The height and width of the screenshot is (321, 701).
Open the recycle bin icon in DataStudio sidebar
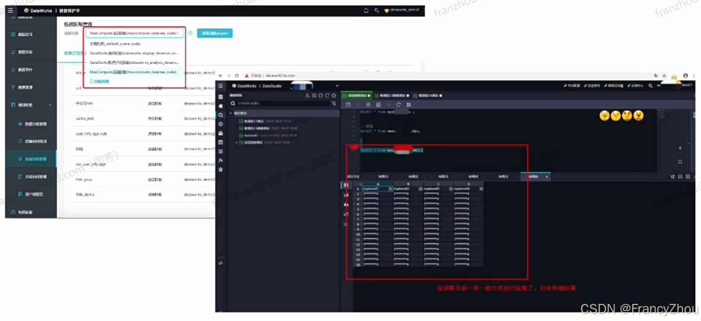[221, 170]
